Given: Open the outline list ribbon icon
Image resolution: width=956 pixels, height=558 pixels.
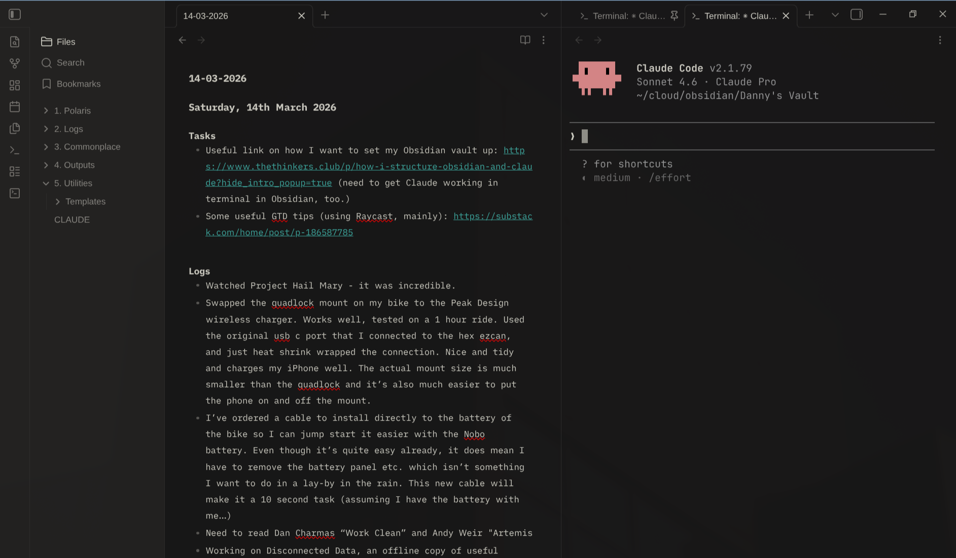Looking at the screenshot, I should point(15,171).
